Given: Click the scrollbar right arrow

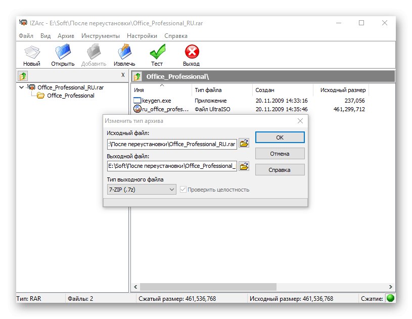Looking at the screenshot, I should [x=390, y=287].
